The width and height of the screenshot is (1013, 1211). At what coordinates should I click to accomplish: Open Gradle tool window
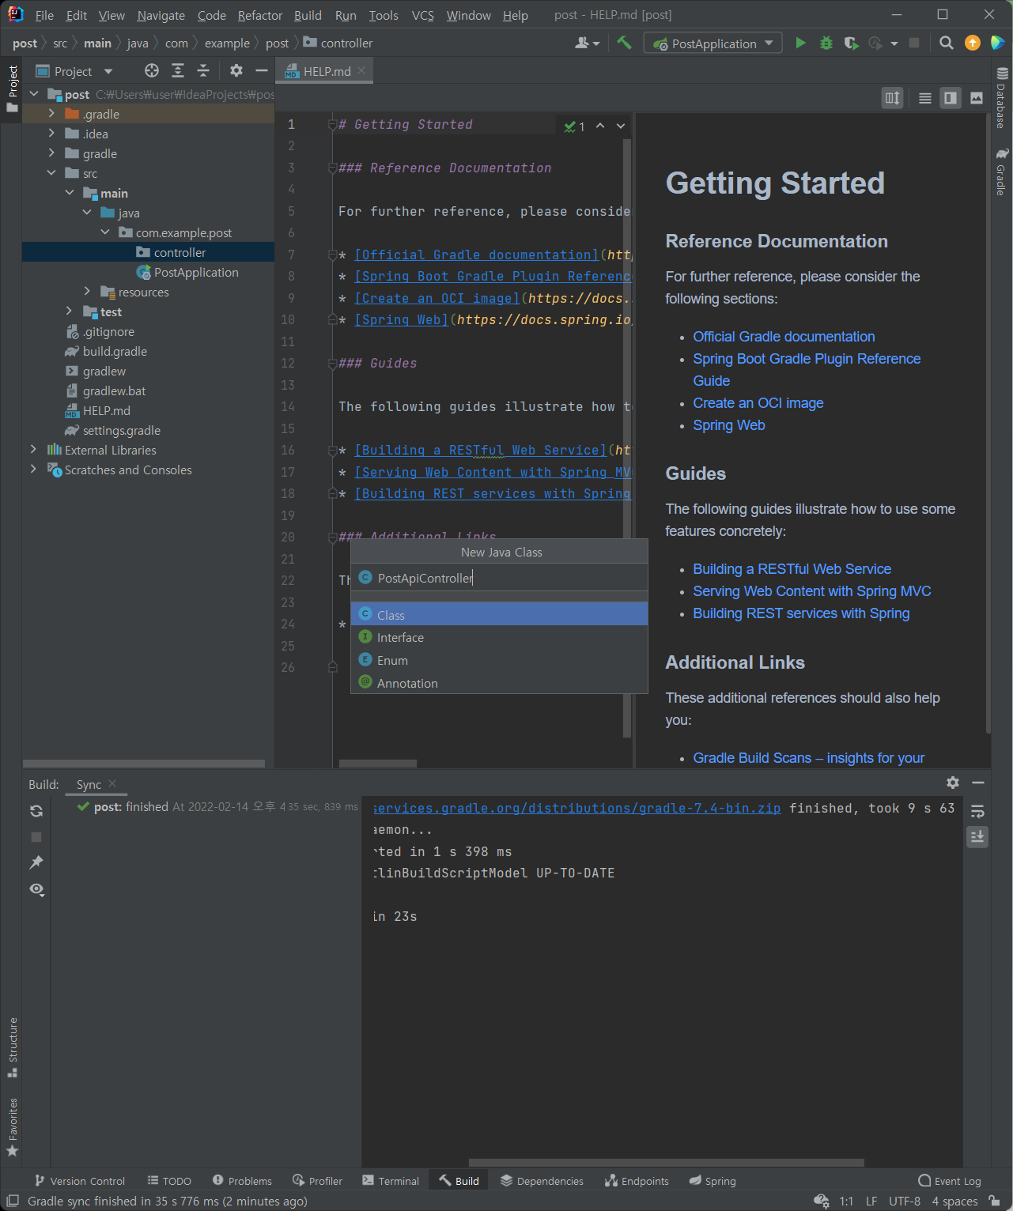point(1002,171)
